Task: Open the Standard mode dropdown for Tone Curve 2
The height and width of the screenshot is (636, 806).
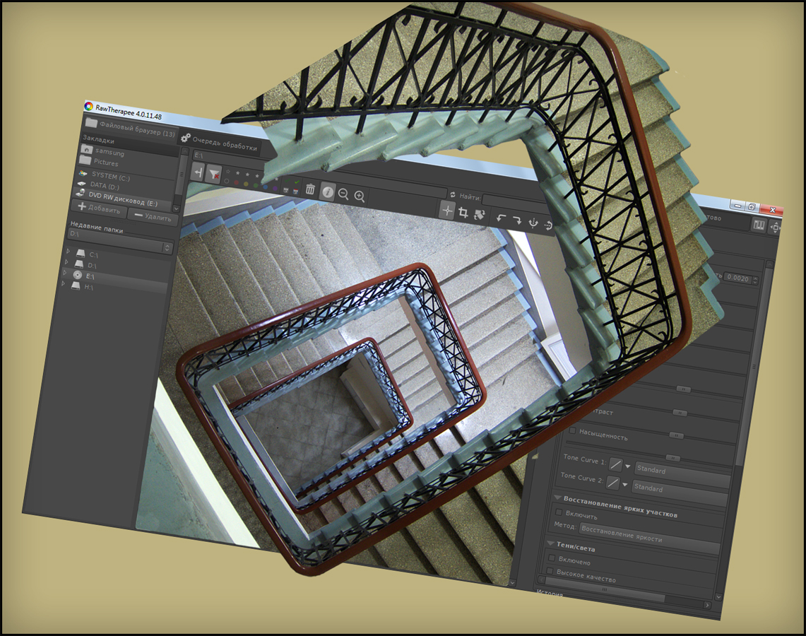Action: (x=680, y=492)
